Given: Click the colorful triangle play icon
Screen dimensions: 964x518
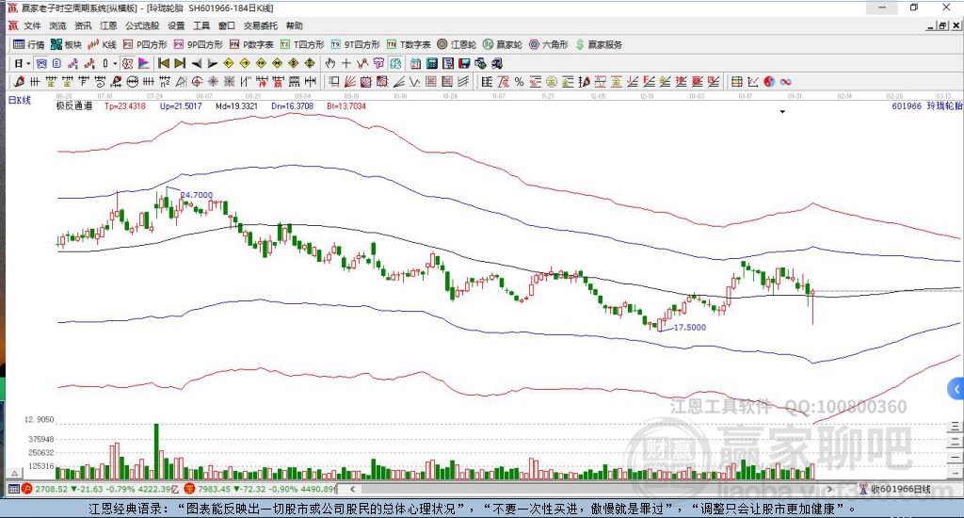Looking at the screenshot, I should pyautogui.click(x=143, y=63).
